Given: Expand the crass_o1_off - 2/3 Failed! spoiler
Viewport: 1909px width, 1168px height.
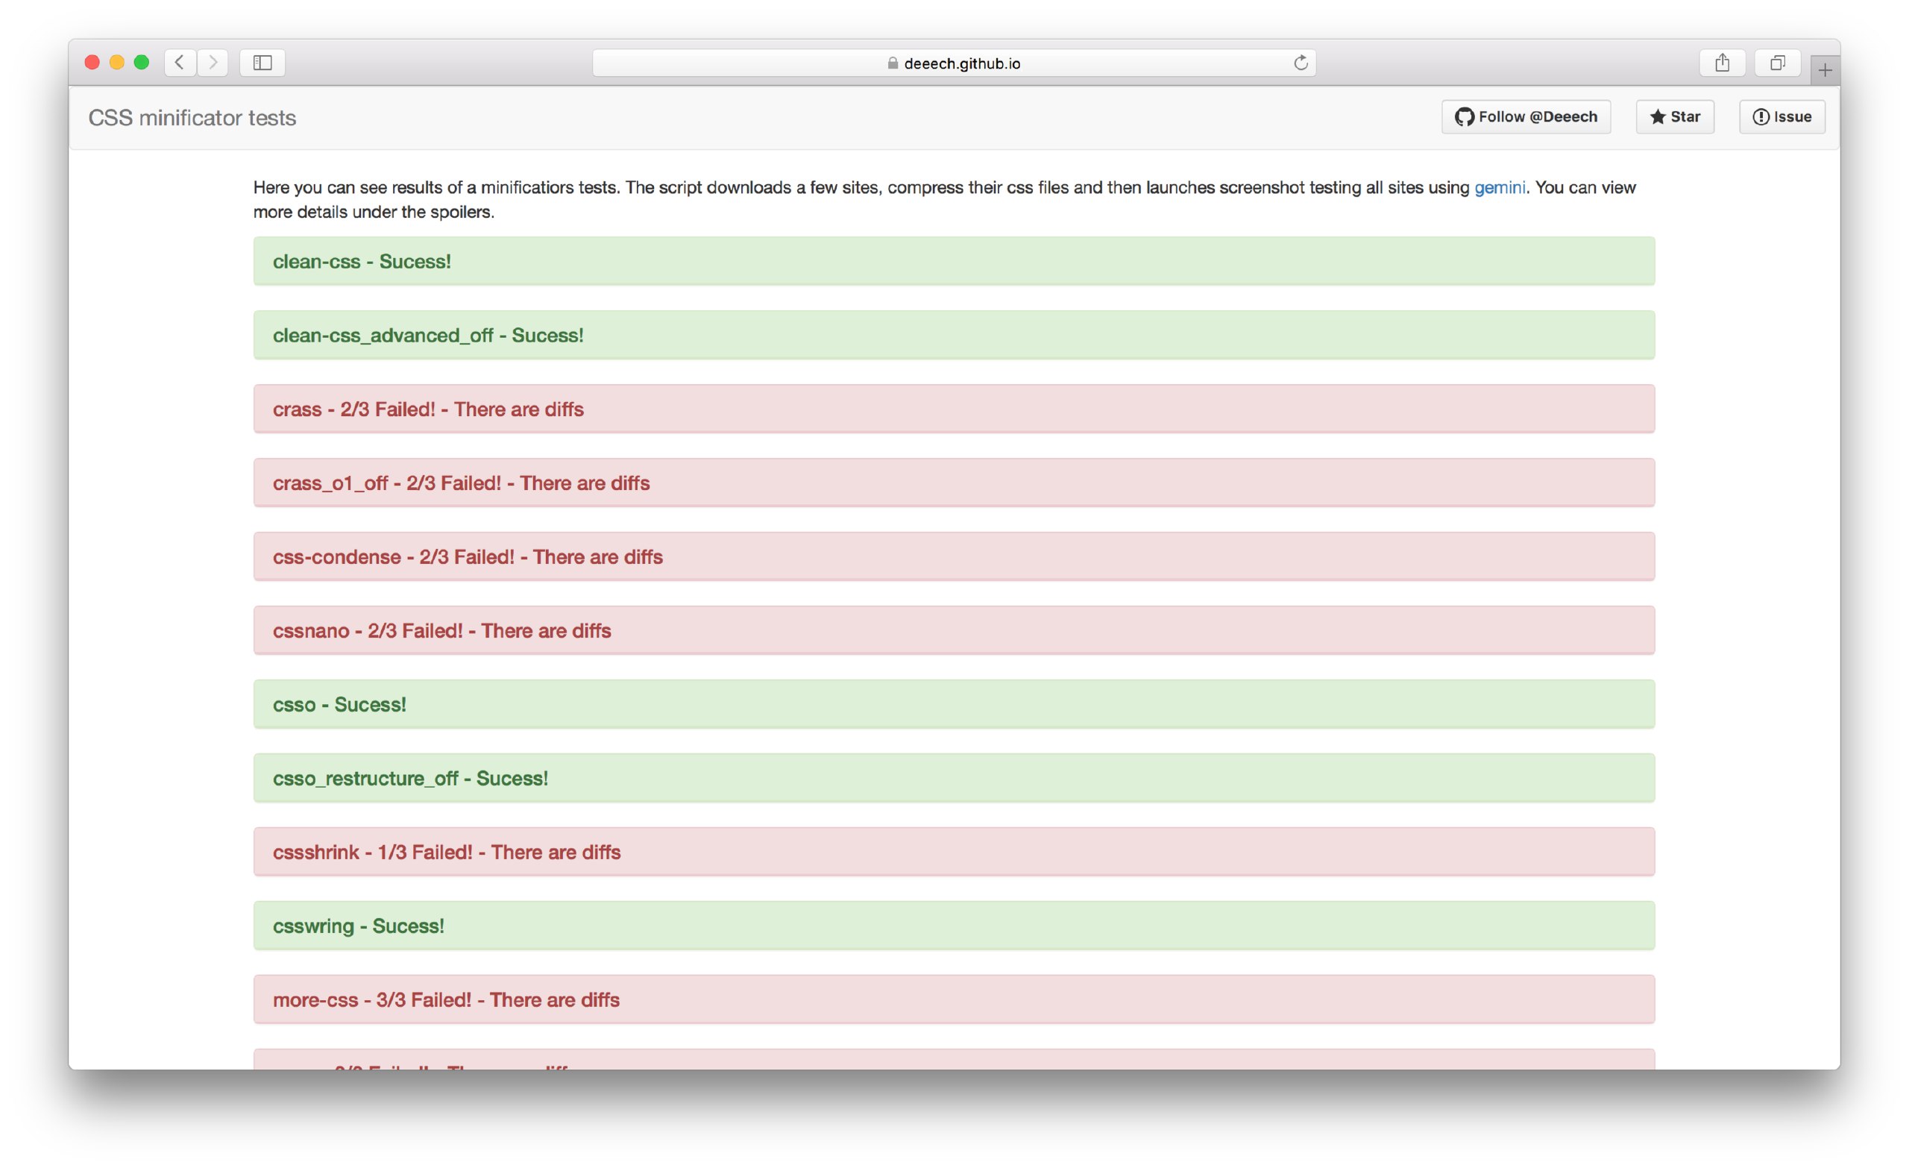Looking at the screenshot, I should coord(954,483).
